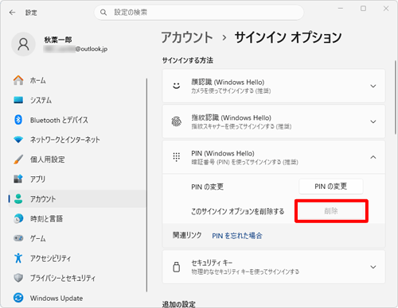Screen dimensions: 398x308
Task: Expand セキュリティ キー chevron
Action: pyautogui.click(x=373, y=267)
